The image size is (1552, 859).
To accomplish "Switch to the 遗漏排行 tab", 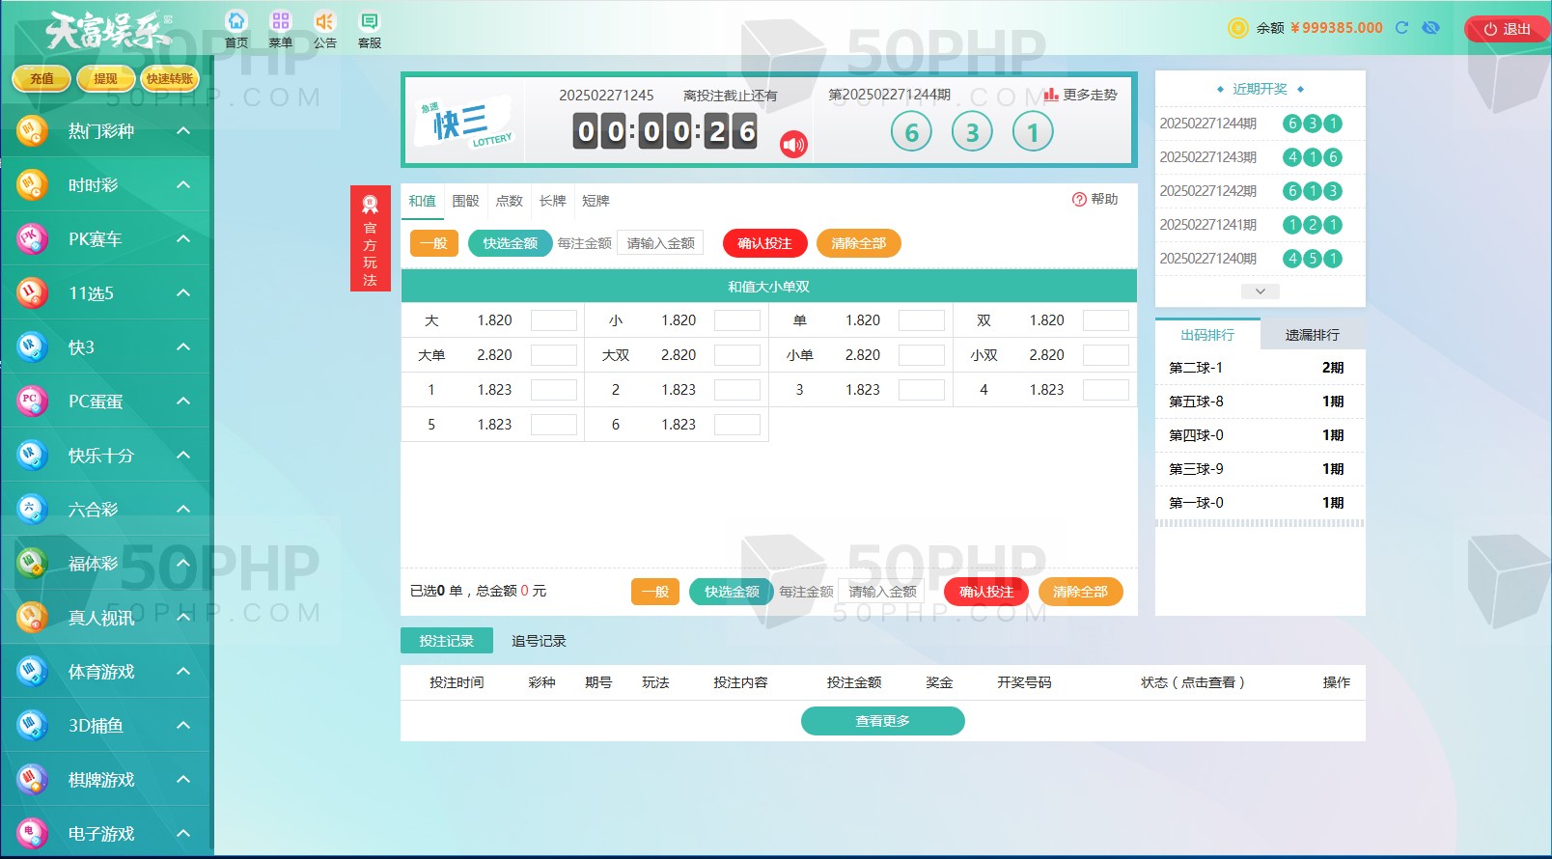I will [x=1312, y=335].
